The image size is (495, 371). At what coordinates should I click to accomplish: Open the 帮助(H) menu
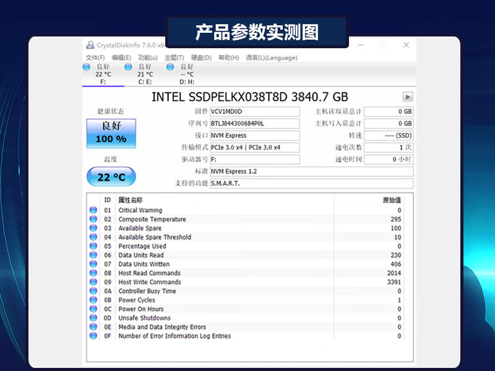coord(228,58)
